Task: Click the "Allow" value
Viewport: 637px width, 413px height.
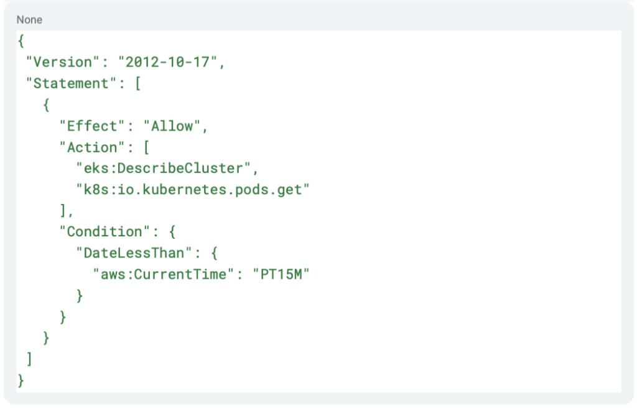Action: coord(172,126)
